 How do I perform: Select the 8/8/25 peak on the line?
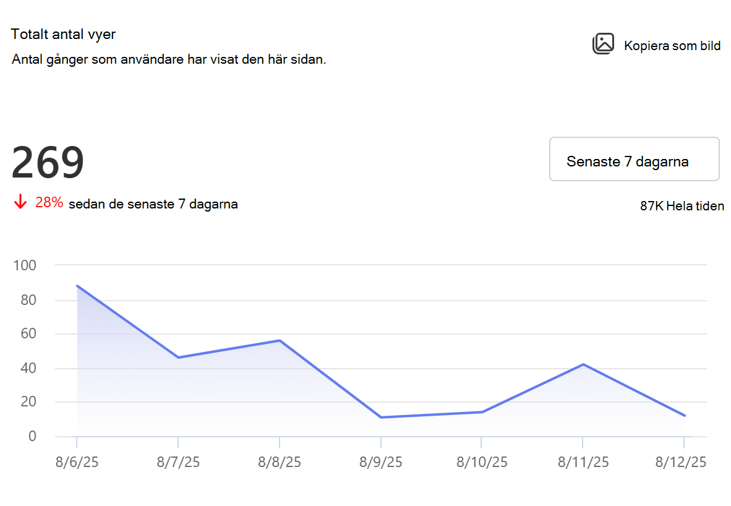(x=280, y=340)
